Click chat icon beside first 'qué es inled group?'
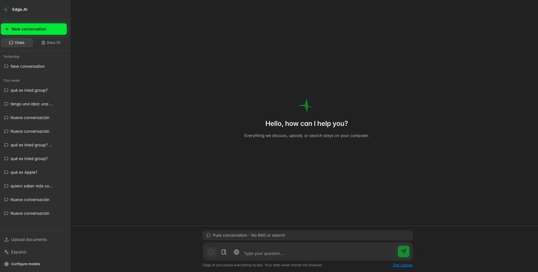538x272 pixels. tap(6, 90)
